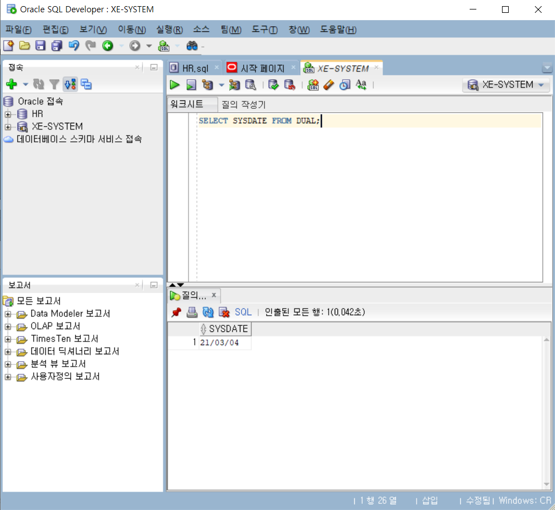
Task: Open SQL worksheet icon in main toolbar
Action: pyautogui.click(x=163, y=46)
